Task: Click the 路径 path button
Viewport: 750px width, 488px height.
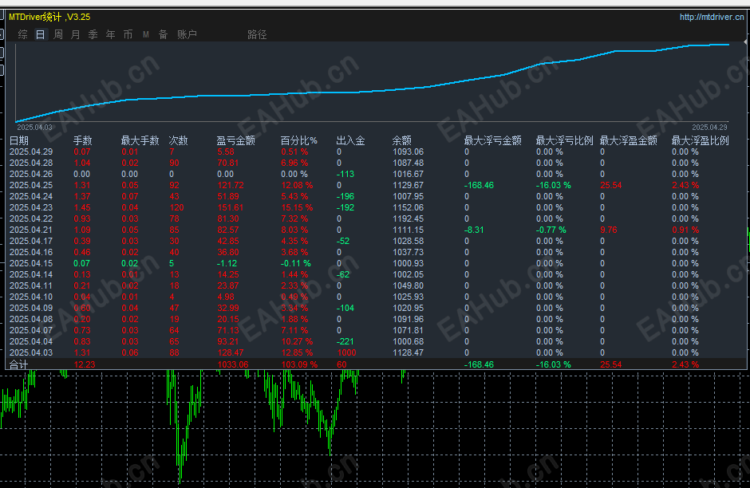Action: [257, 34]
